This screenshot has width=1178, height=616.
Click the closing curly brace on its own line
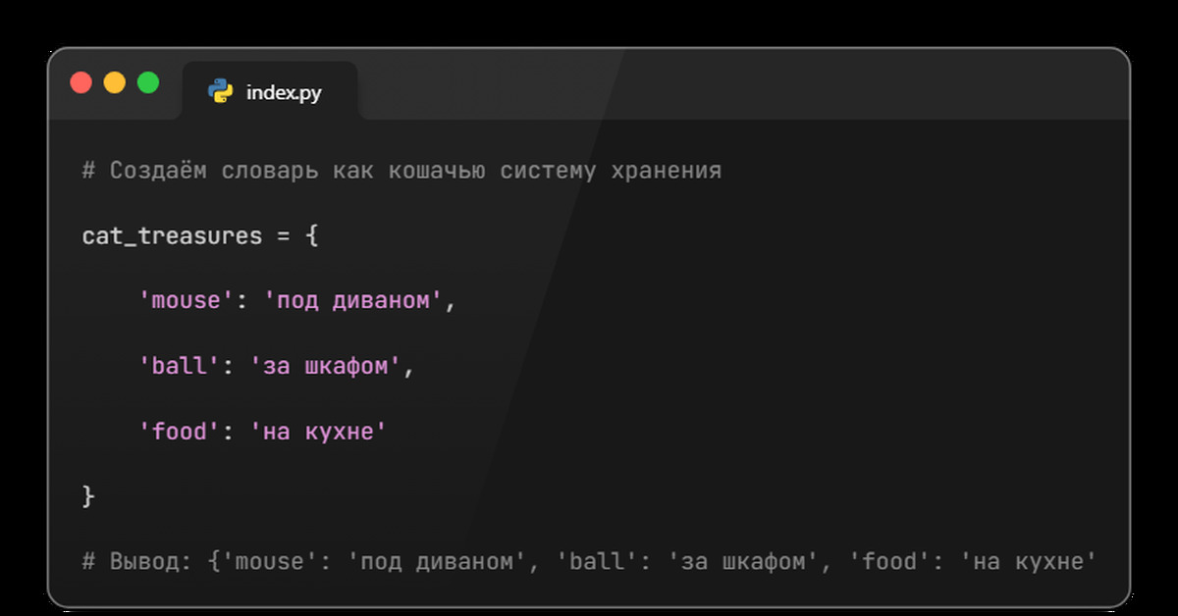coord(88,496)
